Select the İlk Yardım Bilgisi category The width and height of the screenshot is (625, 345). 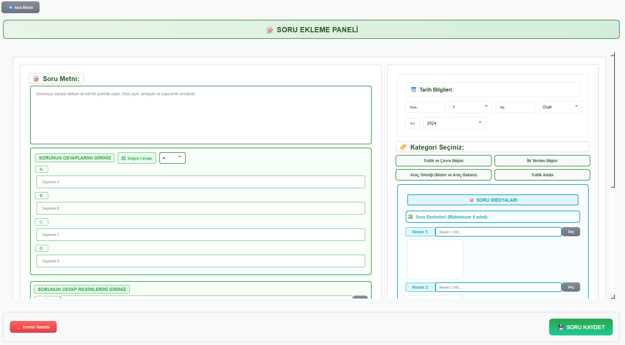click(542, 161)
